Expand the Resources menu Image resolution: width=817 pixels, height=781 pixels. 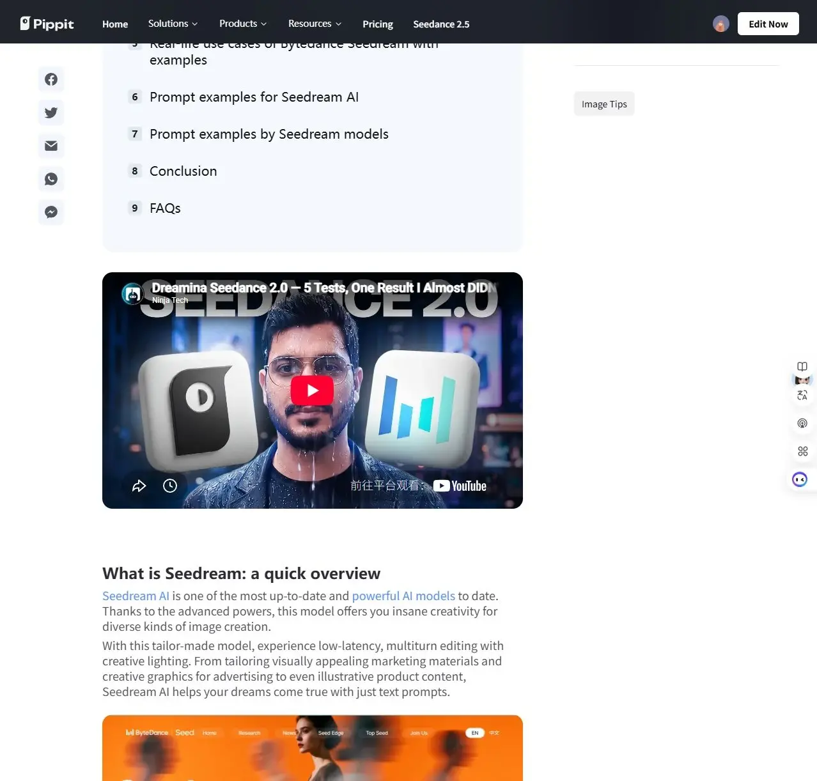[315, 24]
